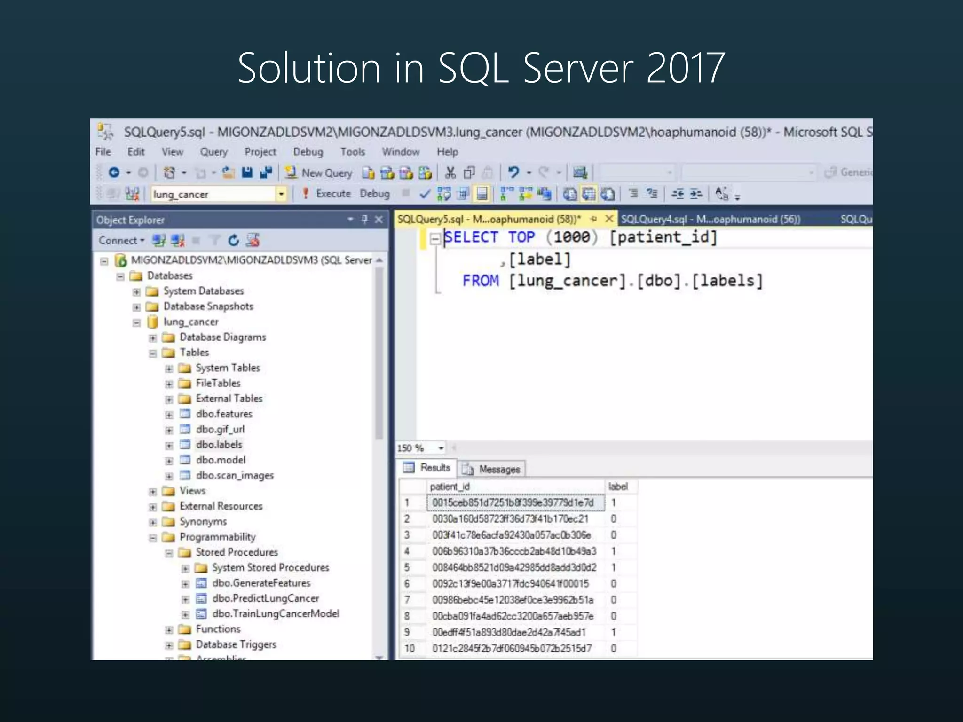This screenshot has width=963, height=722.
Task: Click the Copy icon in toolbar
Action: (x=469, y=173)
